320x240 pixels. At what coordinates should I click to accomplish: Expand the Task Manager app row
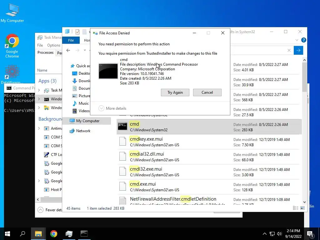coord(39,90)
